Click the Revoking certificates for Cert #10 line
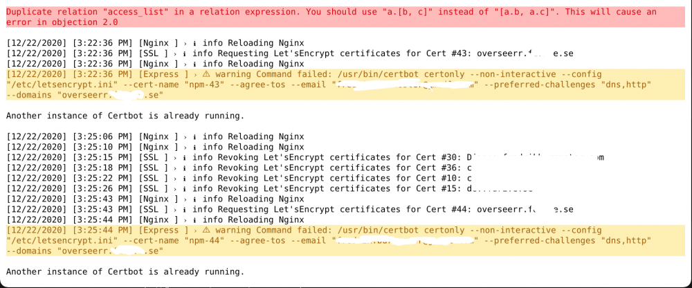The image size is (692, 288). coord(239,178)
